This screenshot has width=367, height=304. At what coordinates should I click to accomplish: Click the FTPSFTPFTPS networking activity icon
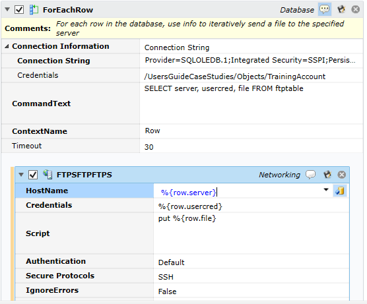pyautogui.click(x=48, y=175)
